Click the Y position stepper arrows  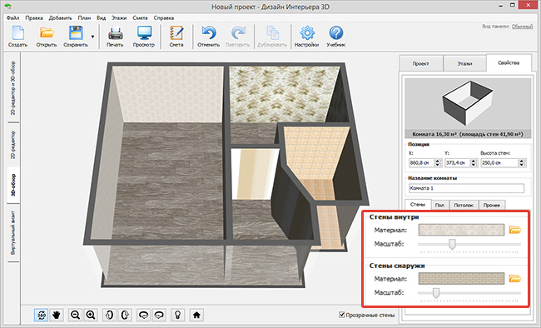pyautogui.click(x=474, y=162)
